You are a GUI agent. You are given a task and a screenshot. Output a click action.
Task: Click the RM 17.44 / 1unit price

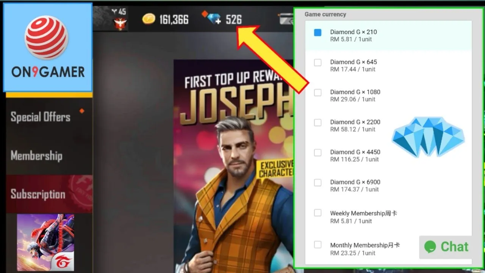tap(353, 69)
